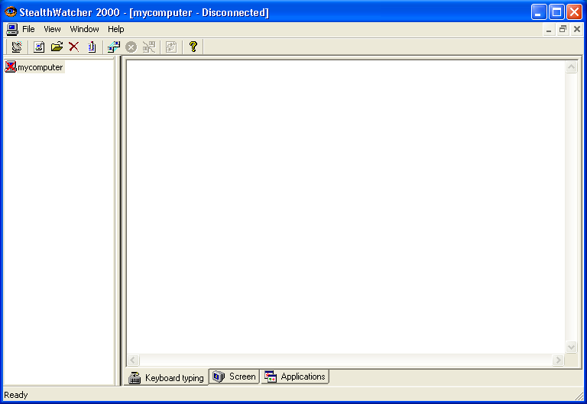Switch to the Applications tab
587x404 pixels.
point(295,377)
